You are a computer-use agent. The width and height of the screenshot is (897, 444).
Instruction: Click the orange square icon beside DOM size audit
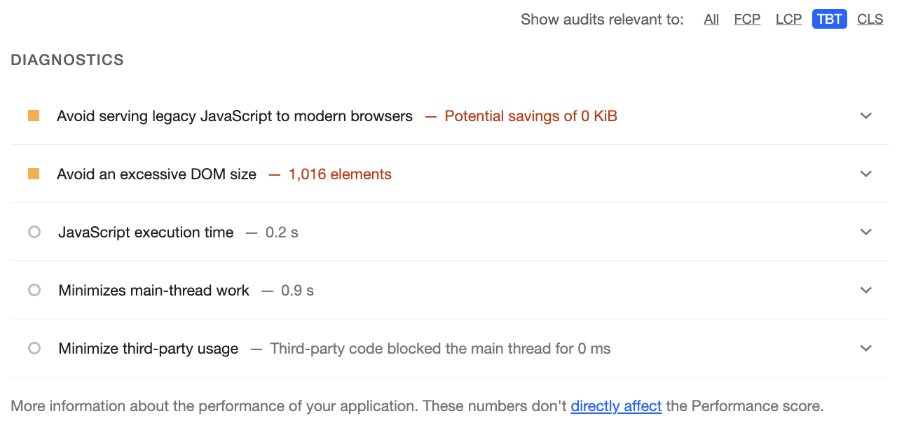pyautogui.click(x=34, y=174)
